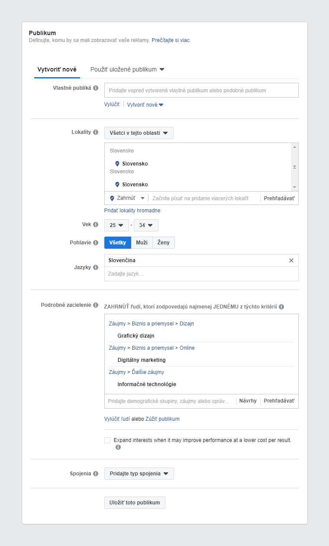Image resolution: width=329 pixels, height=546 pixels.
Task: Select Muži as the target gender
Action: (x=141, y=243)
